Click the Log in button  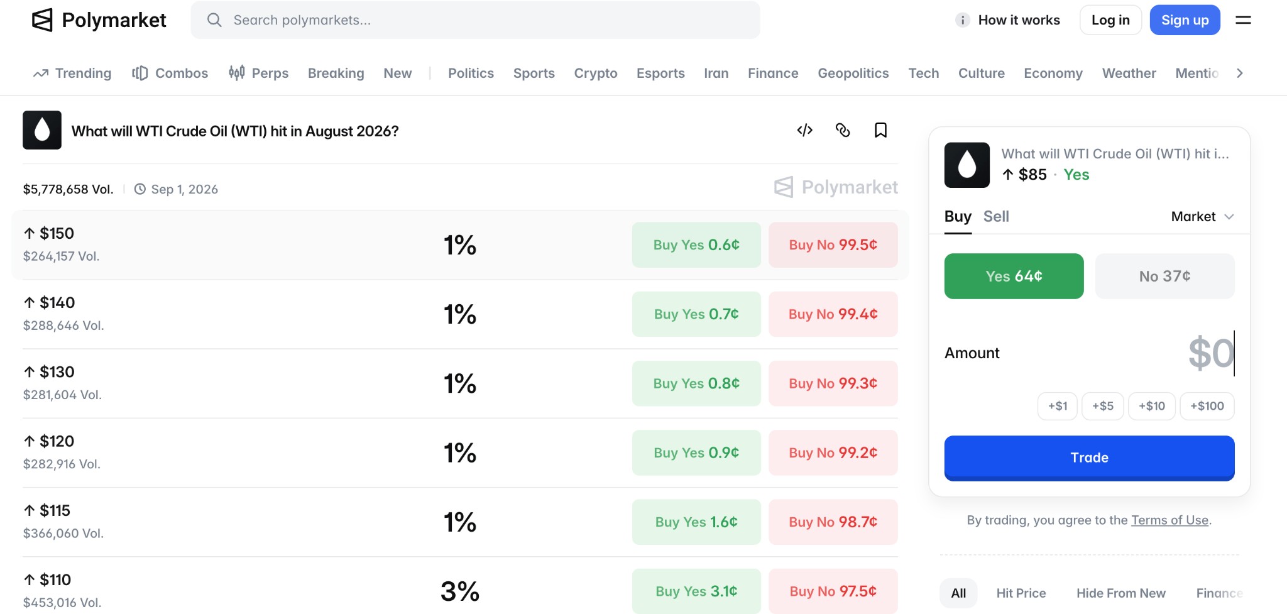[1110, 20]
